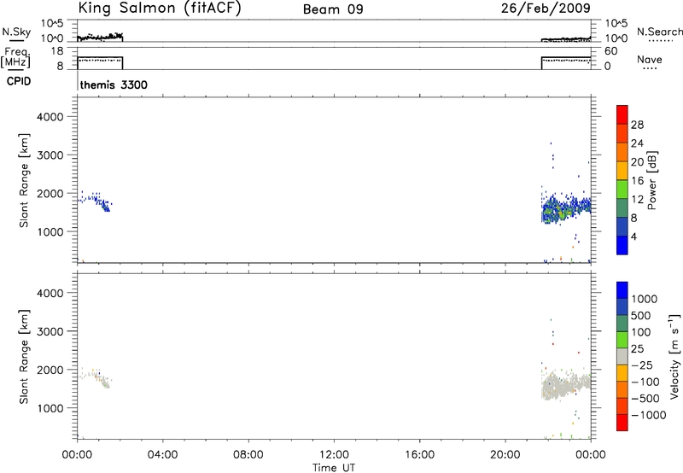Click the '-1000' label on Velocity colorbar
The image size is (683, 473).
pos(648,415)
